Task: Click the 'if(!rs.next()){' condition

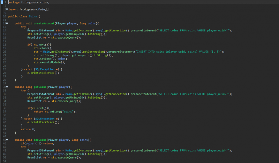Action: [x=39, y=45]
